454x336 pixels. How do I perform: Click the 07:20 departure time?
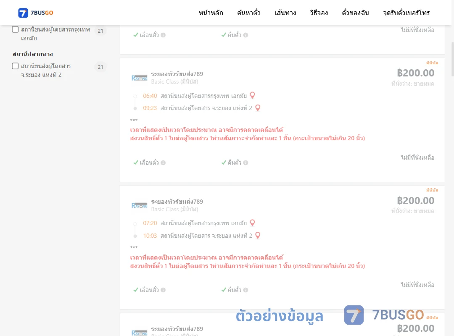(150, 223)
